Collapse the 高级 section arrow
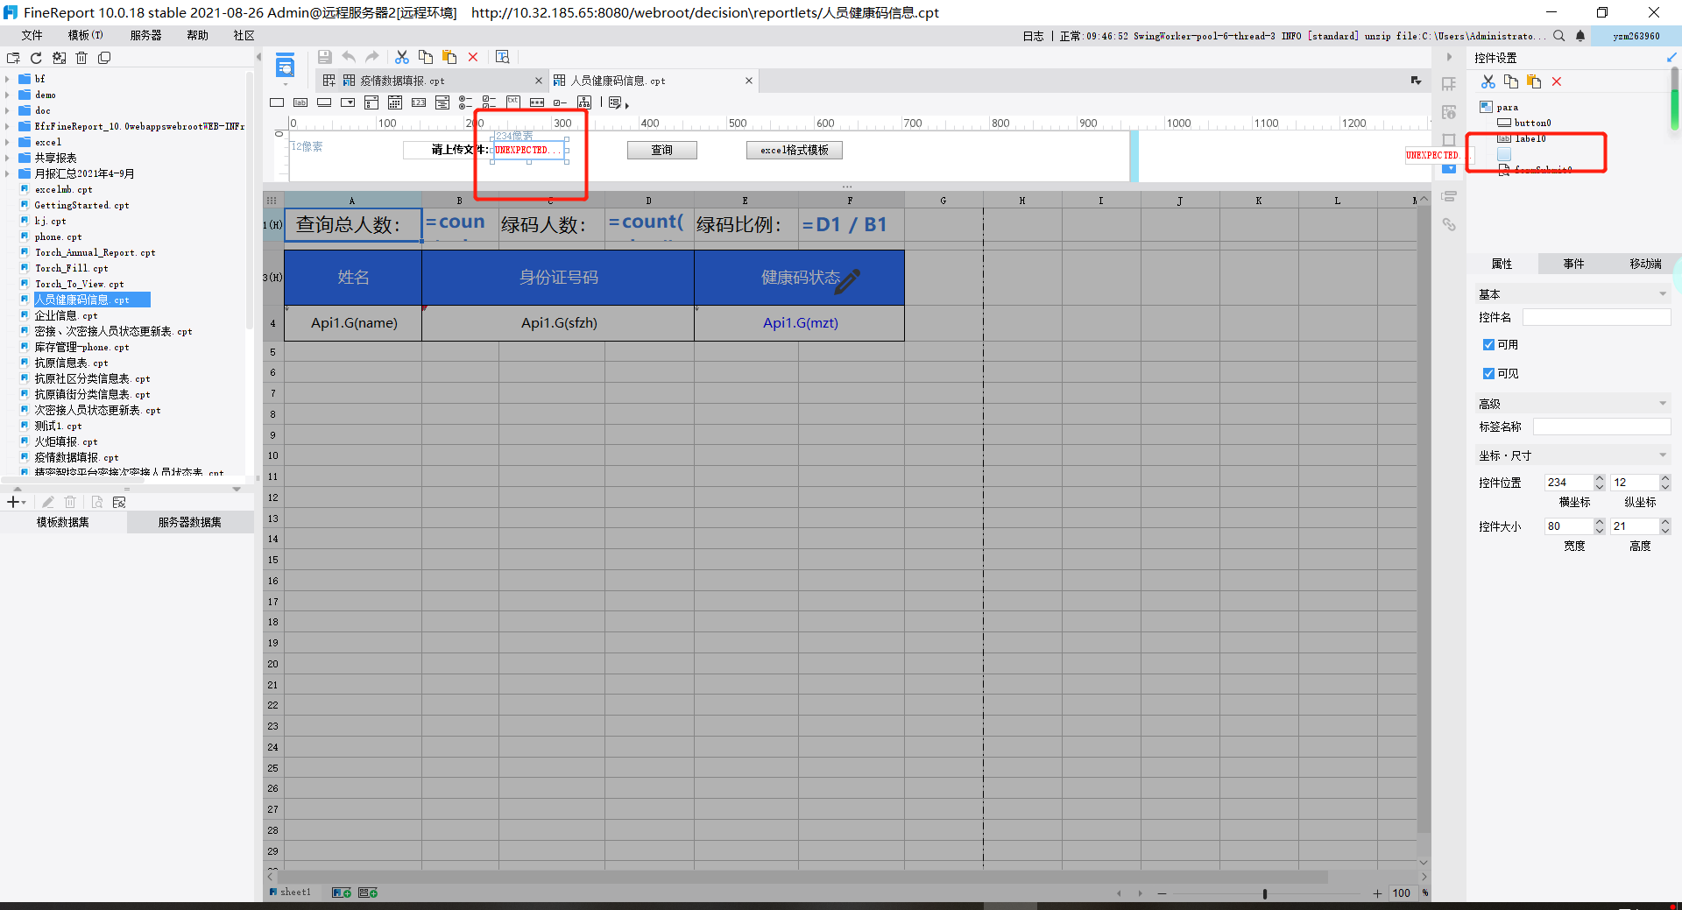The width and height of the screenshot is (1682, 910). pos(1662,404)
